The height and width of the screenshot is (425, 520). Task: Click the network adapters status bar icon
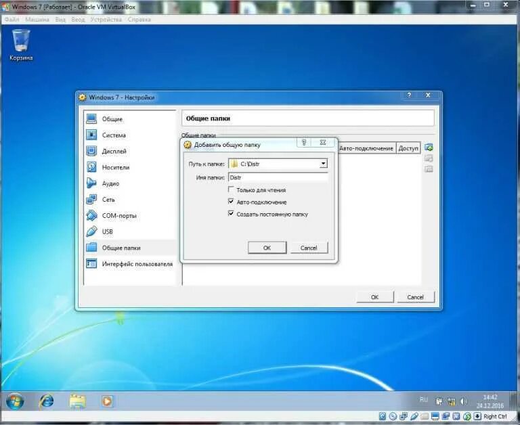[404, 416]
